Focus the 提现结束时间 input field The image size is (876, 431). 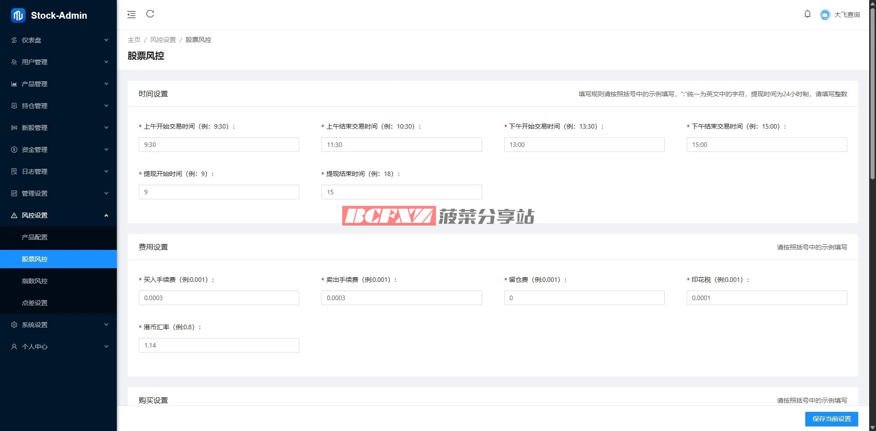pyautogui.click(x=401, y=192)
